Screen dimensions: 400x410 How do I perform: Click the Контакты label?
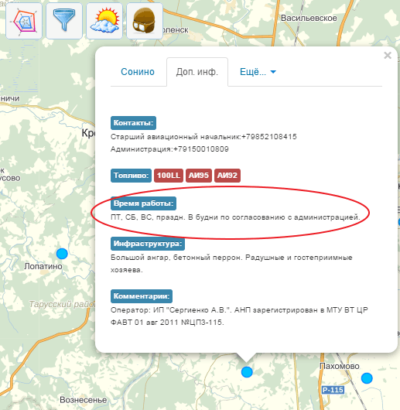(133, 123)
